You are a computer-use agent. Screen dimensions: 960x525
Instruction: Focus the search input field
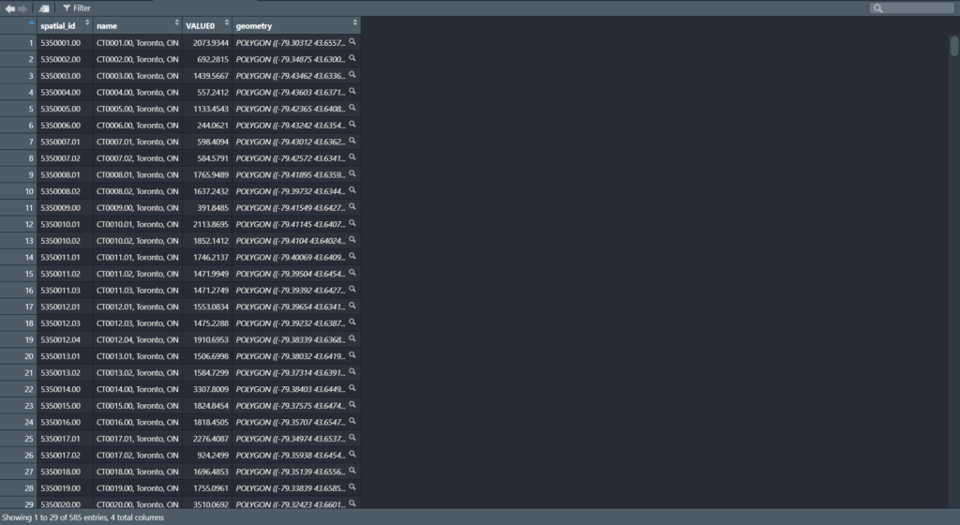pyautogui.click(x=919, y=7)
